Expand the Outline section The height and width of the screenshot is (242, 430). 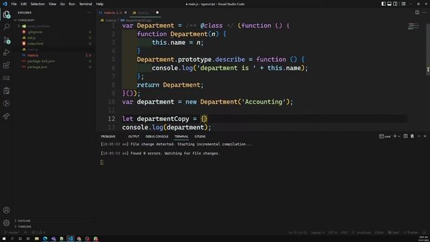[54, 220]
